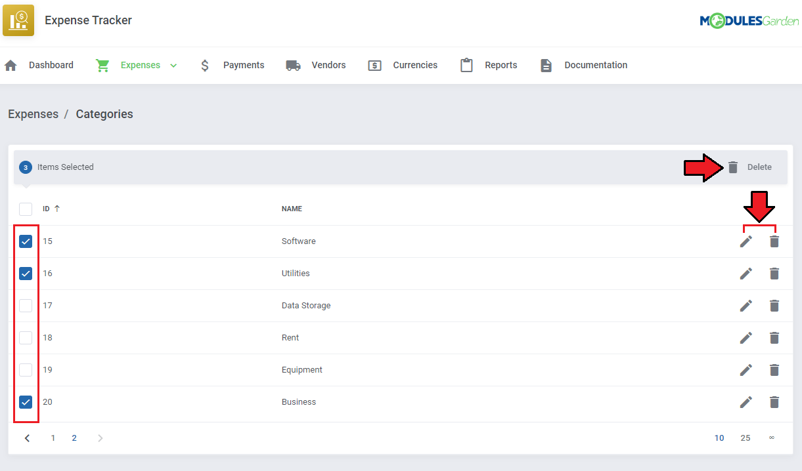The image size is (802, 471).
Task: Delete the Software category via trash icon
Action: [x=774, y=241]
